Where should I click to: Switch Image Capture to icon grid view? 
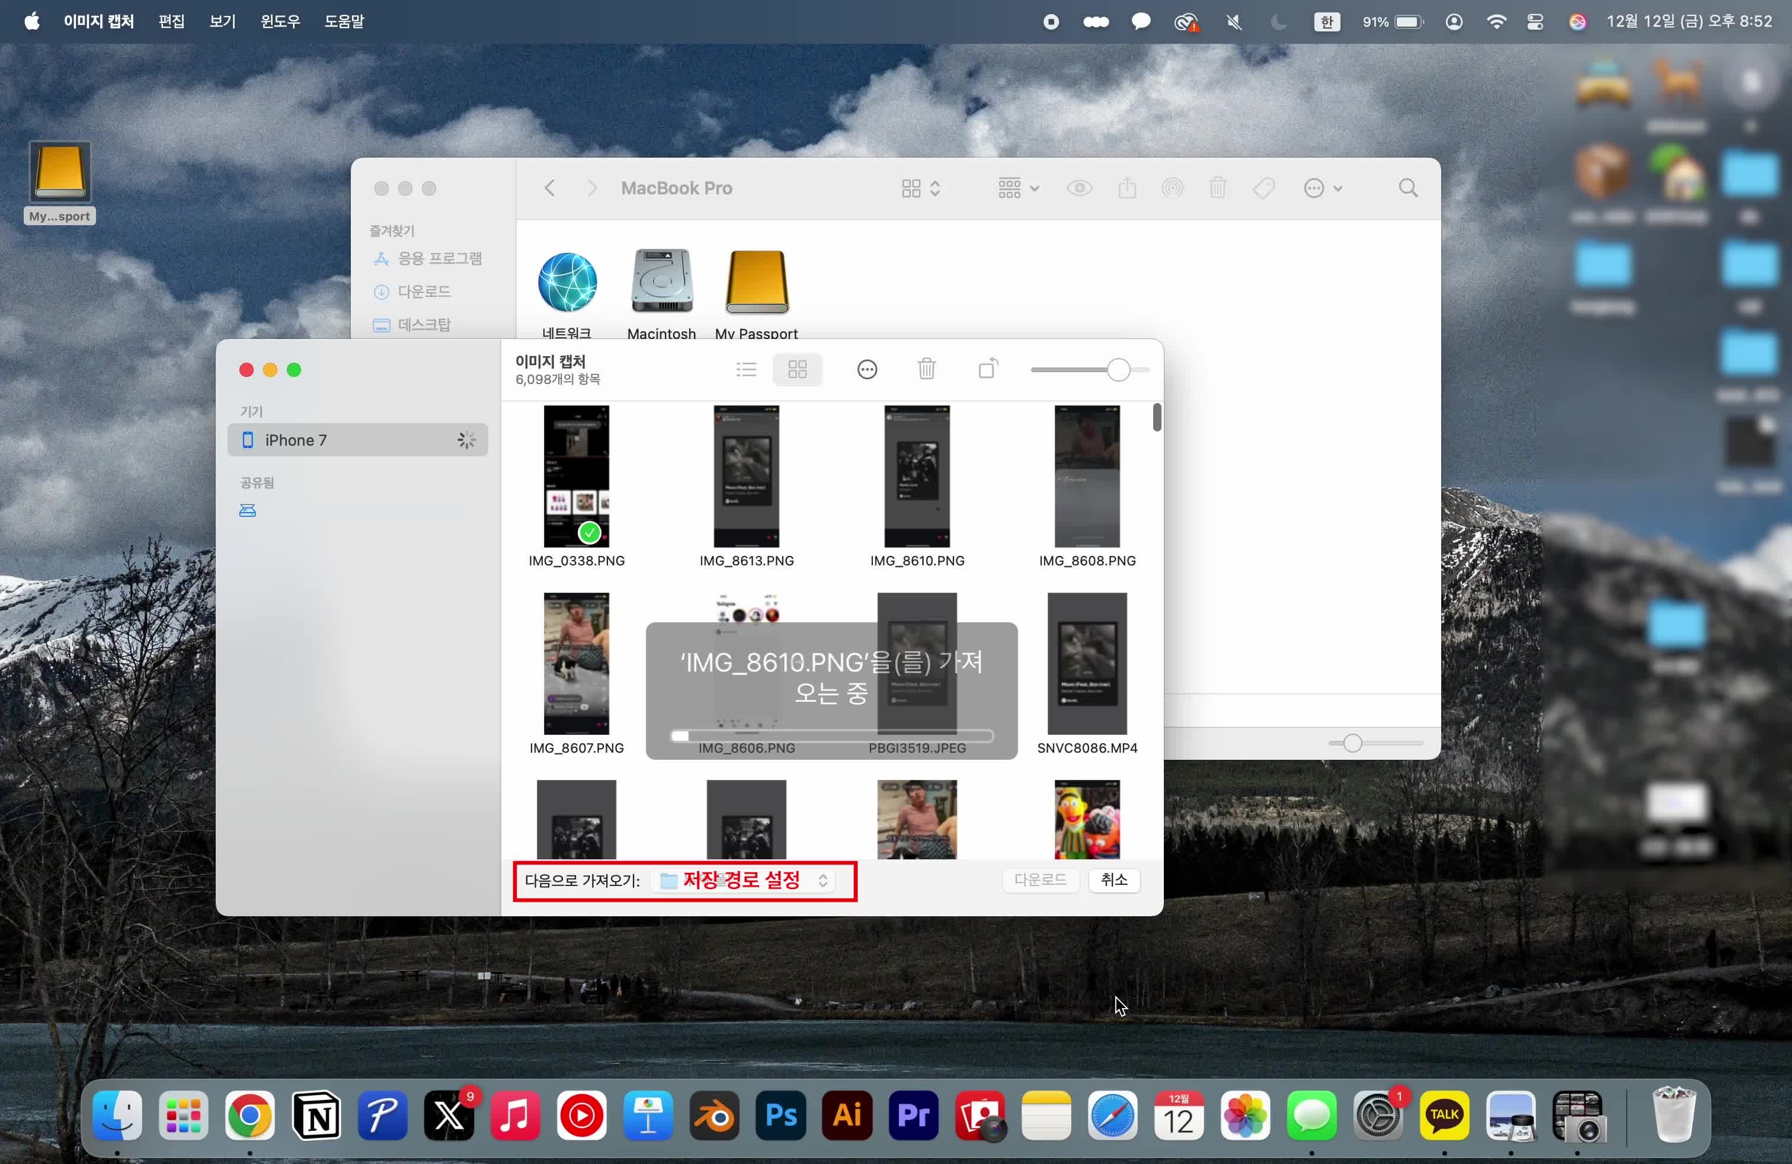tap(798, 369)
